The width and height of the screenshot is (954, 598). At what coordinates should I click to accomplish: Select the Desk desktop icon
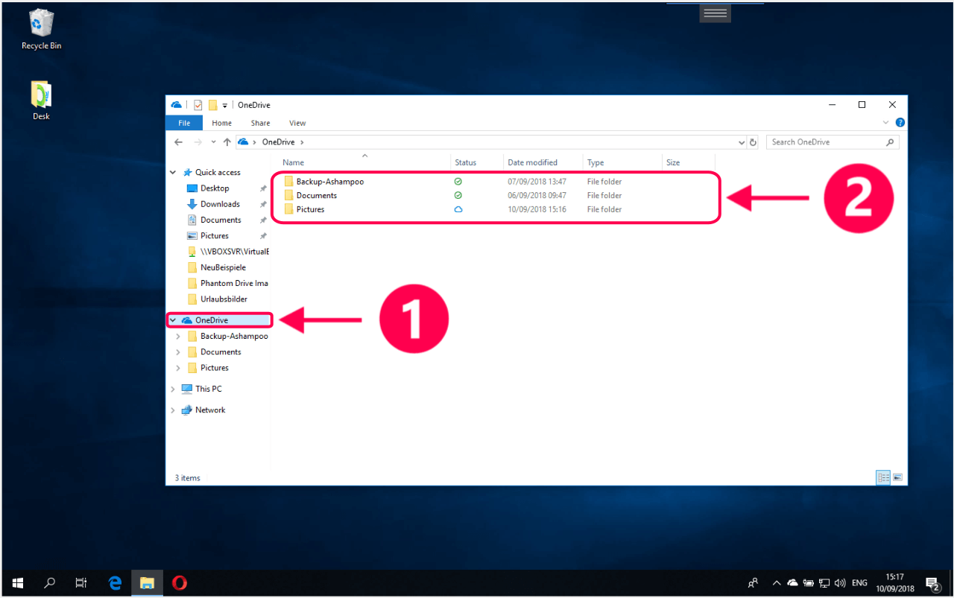(41, 101)
